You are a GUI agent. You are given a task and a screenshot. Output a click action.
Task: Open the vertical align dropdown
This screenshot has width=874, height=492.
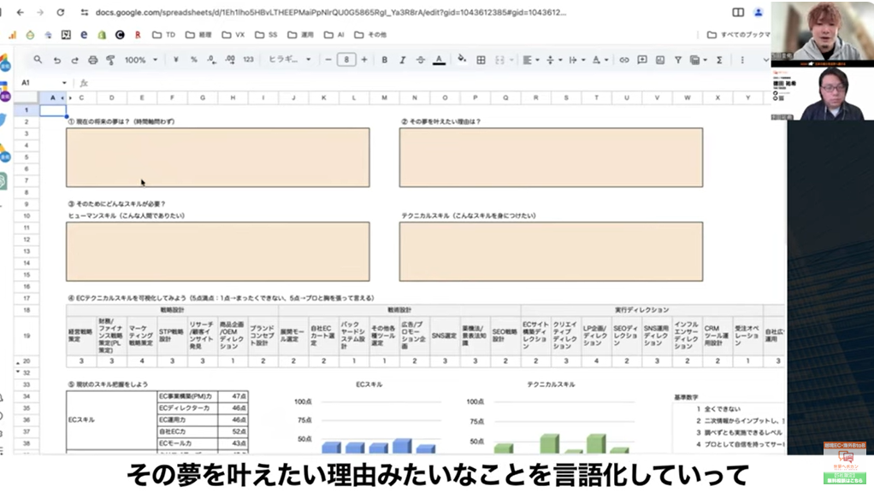pos(553,60)
